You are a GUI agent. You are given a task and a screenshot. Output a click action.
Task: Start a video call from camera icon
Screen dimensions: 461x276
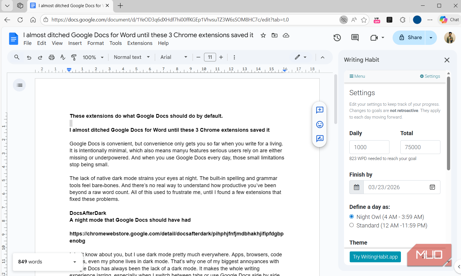coord(374,38)
